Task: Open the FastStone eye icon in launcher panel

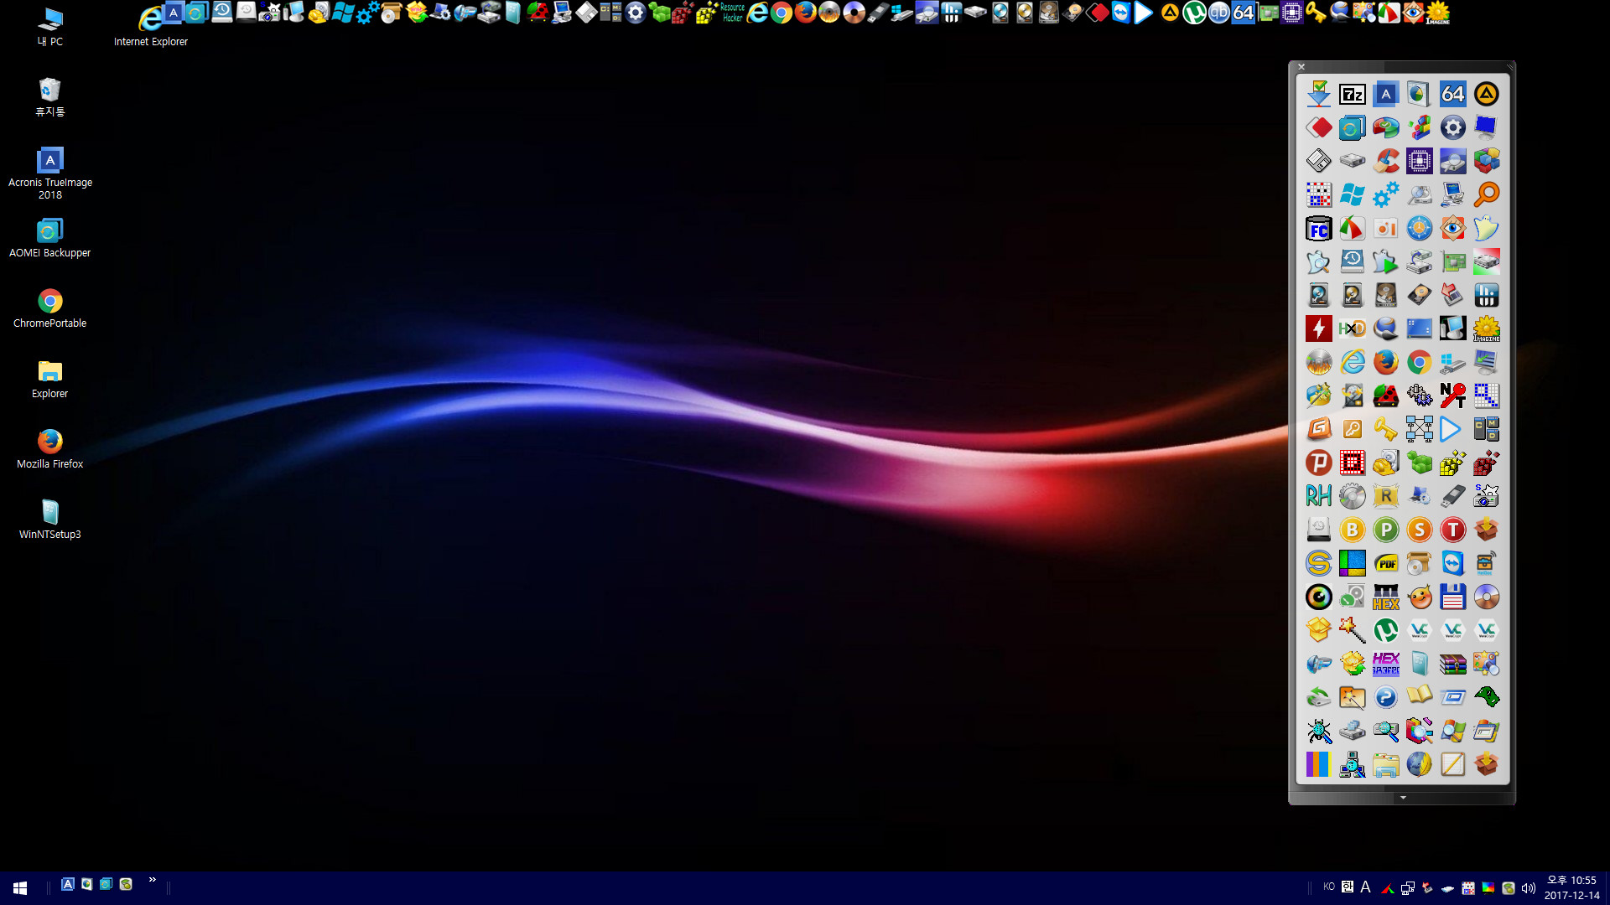Action: [x=1453, y=228]
